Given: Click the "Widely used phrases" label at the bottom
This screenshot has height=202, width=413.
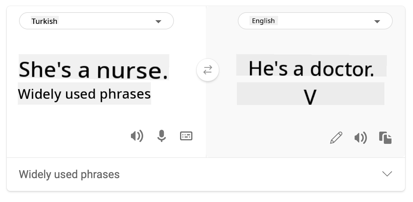Looking at the screenshot, I should click(69, 174).
